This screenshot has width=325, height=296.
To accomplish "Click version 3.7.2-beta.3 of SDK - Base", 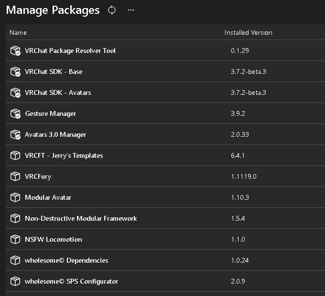I will click(249, 71).
